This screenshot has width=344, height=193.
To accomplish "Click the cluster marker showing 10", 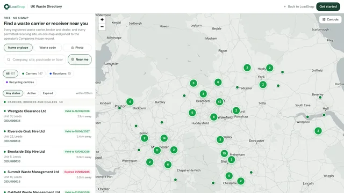I will pyautogui.click(x=224, y=153).
